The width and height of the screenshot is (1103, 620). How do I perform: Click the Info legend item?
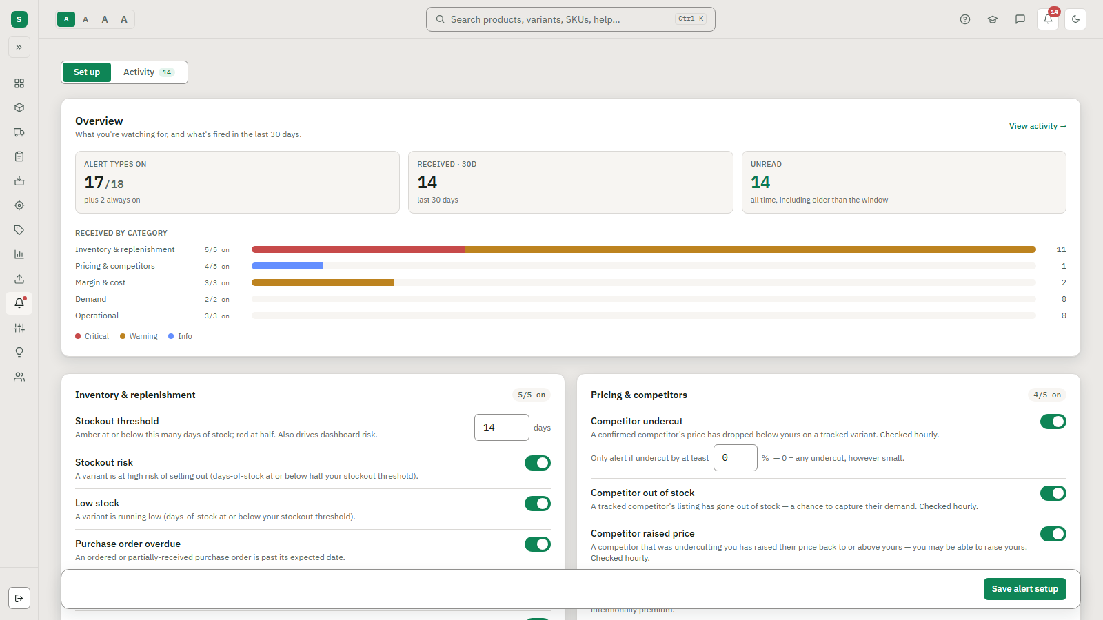click(x=181, y=336)
